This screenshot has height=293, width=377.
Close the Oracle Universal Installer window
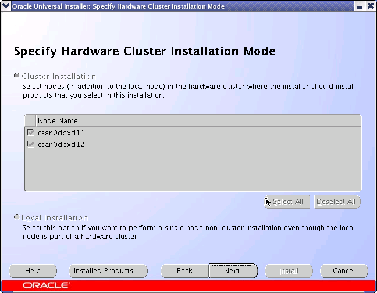pos(371,6)
